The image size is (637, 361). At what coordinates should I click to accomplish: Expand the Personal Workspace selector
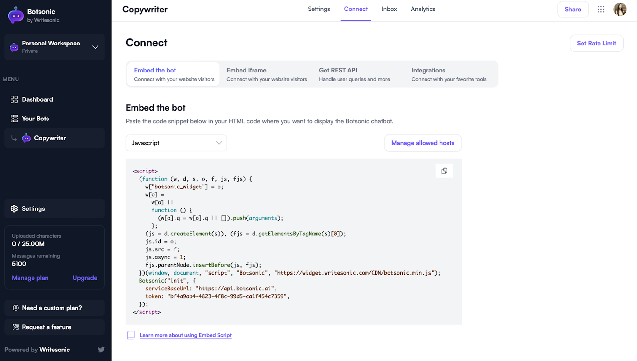coord(95,47)
